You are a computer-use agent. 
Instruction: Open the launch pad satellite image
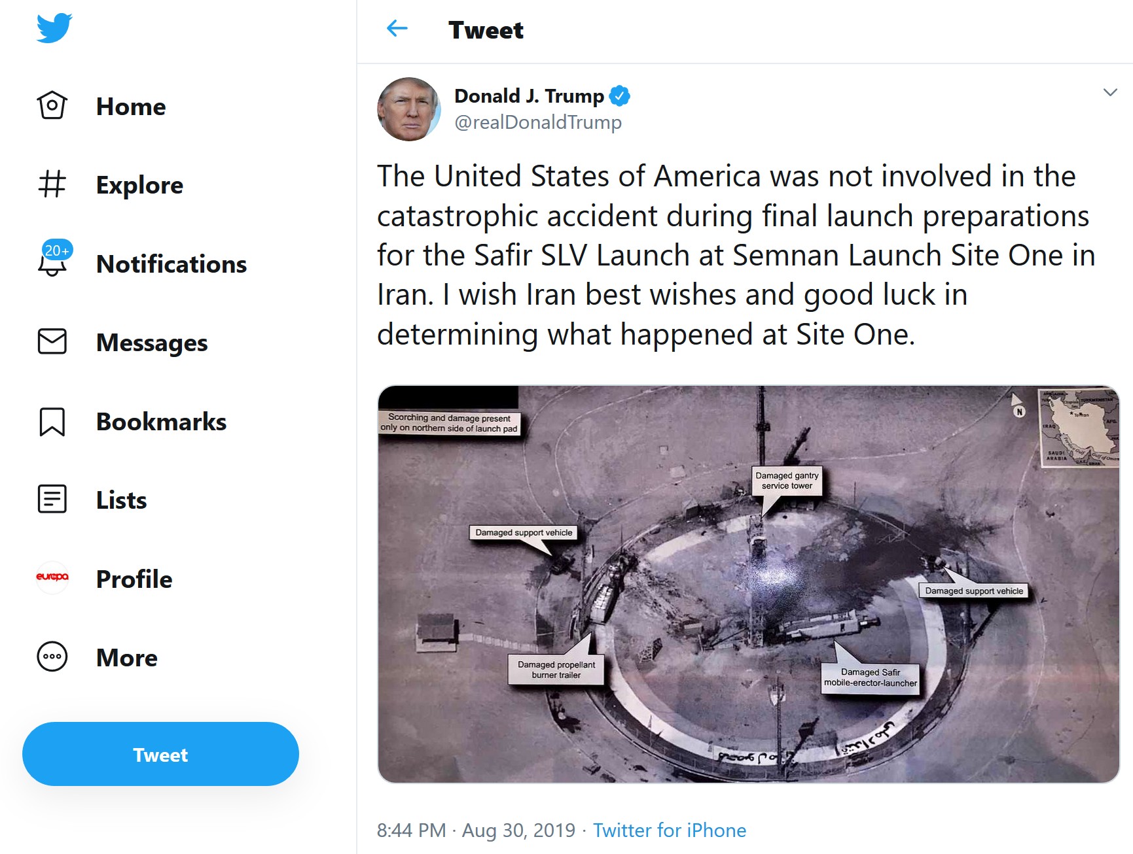(x=748, y=584)
